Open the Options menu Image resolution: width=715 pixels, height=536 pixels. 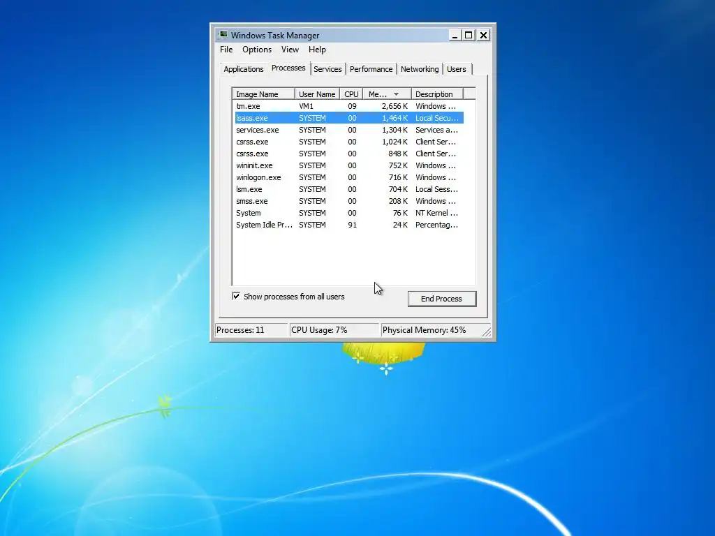[x=257, y=50]
